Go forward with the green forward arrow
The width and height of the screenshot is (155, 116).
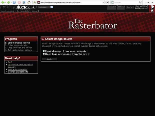[9, 2]
